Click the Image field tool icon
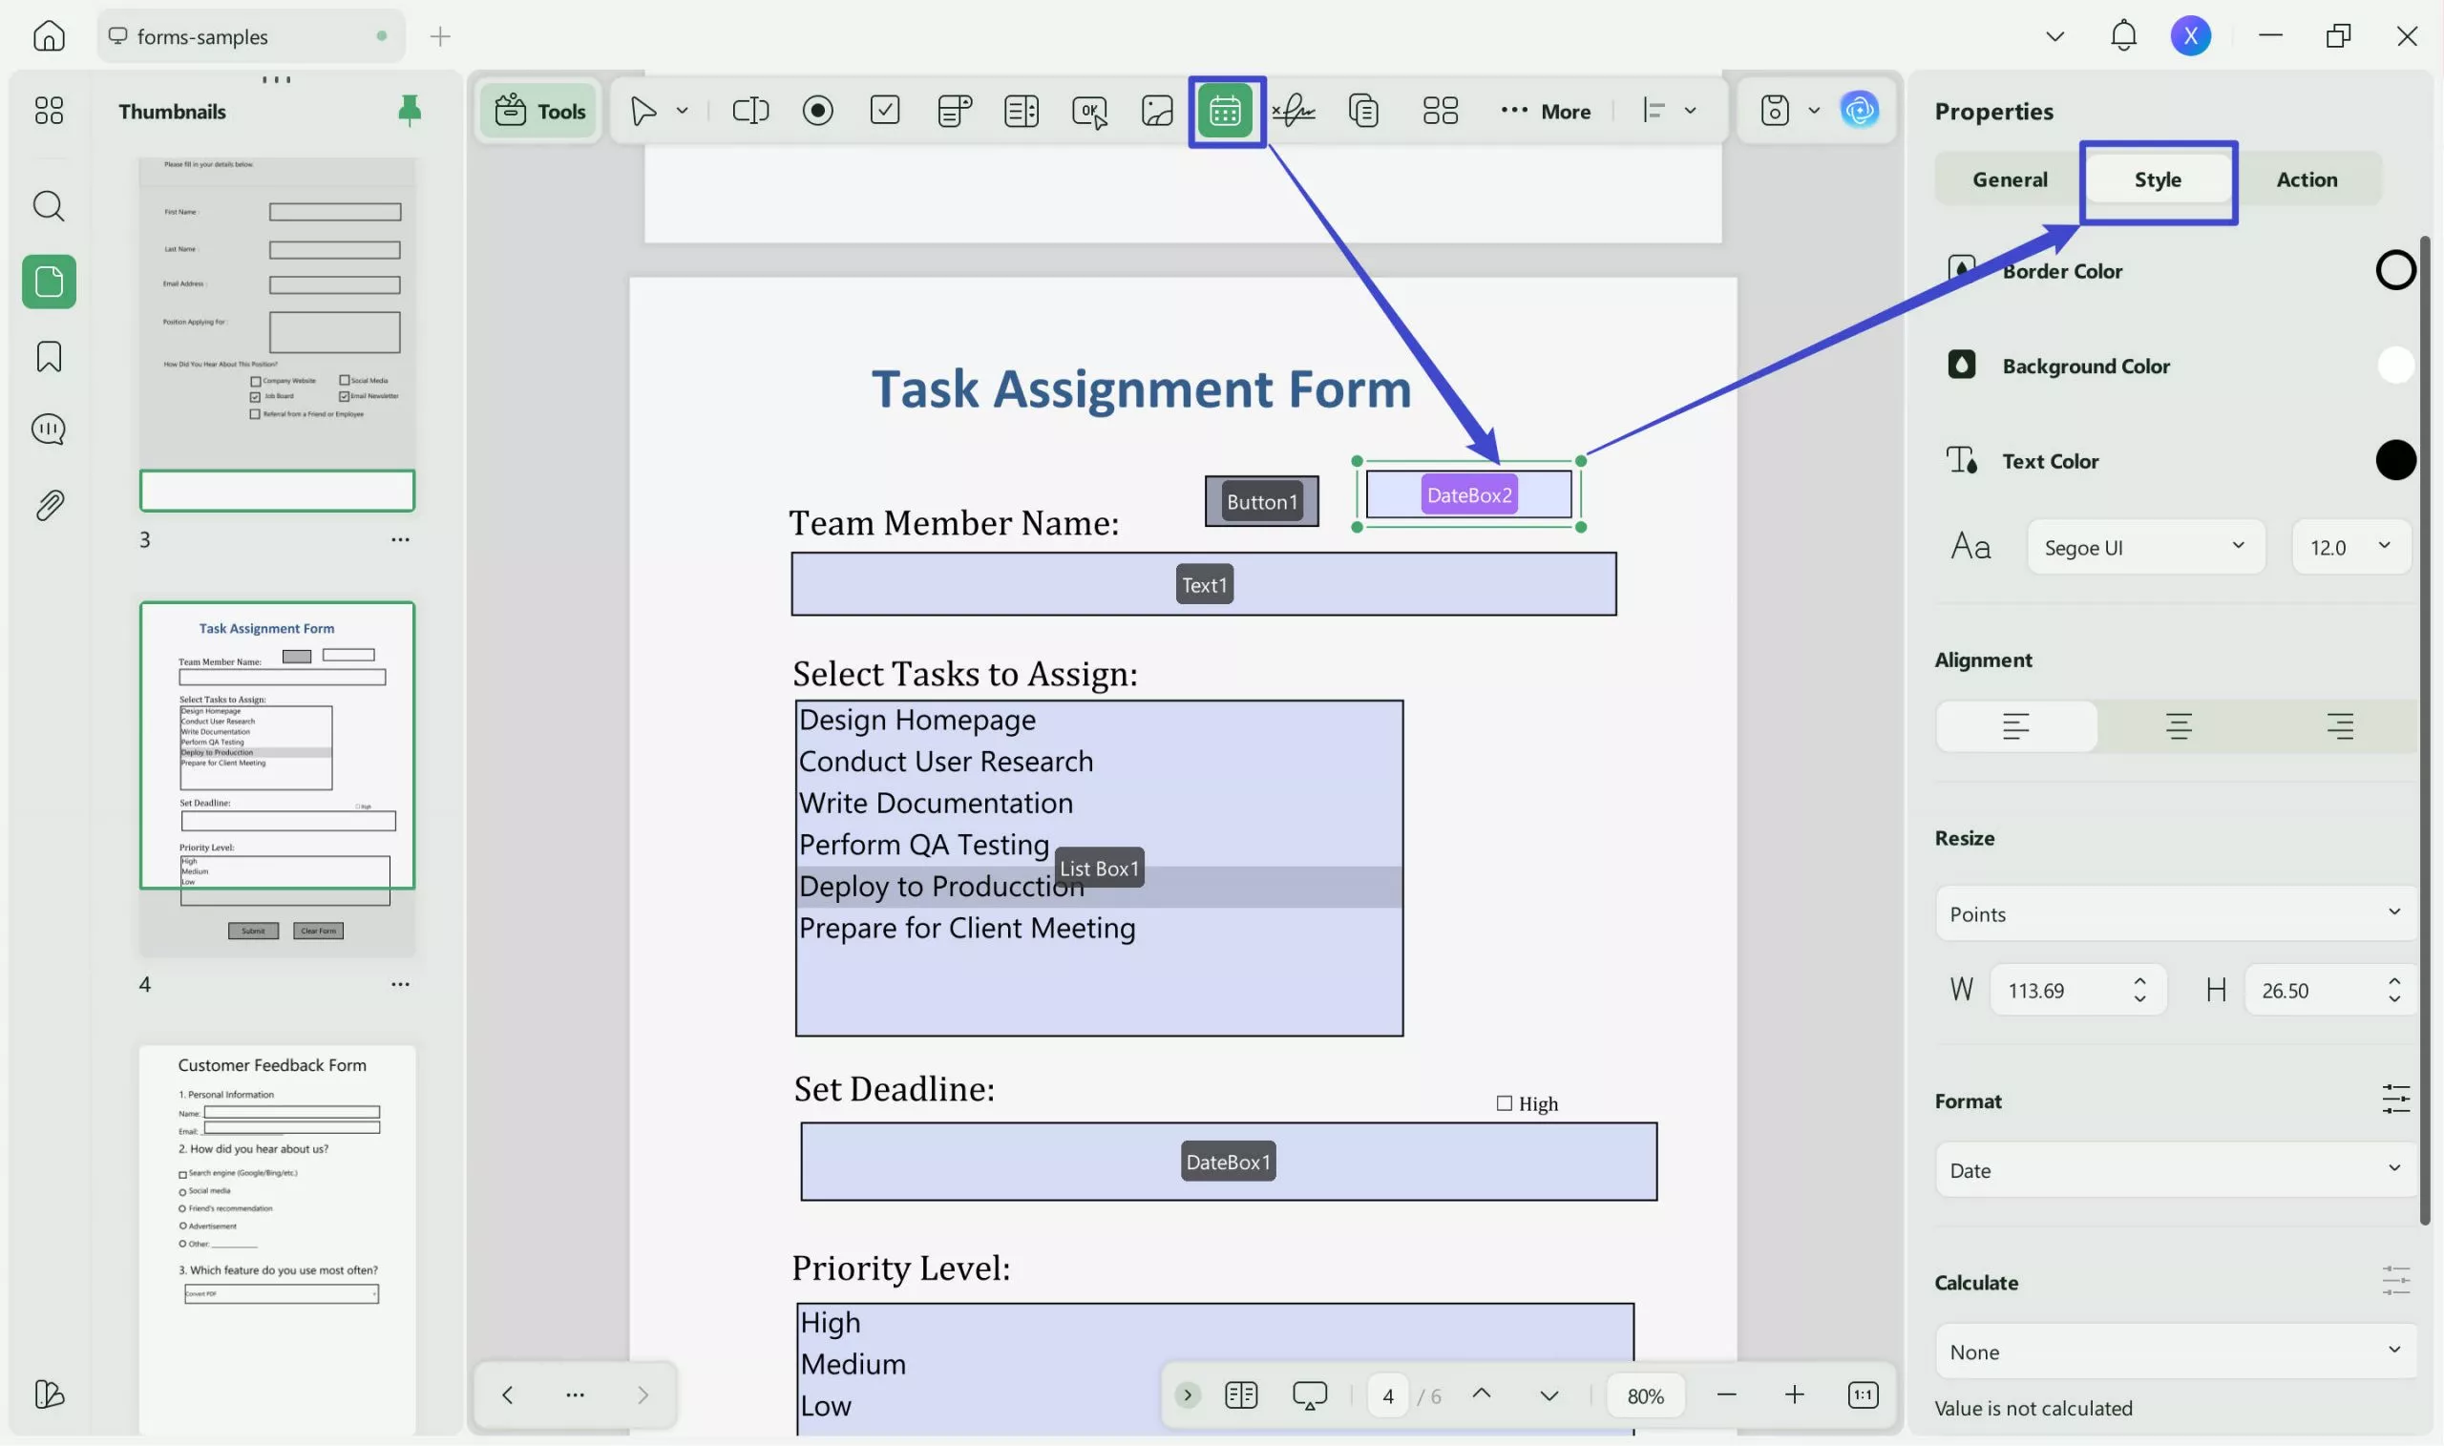Image resolution: width=2444 pixels, height=1446 pixels. pos(1157,111)
